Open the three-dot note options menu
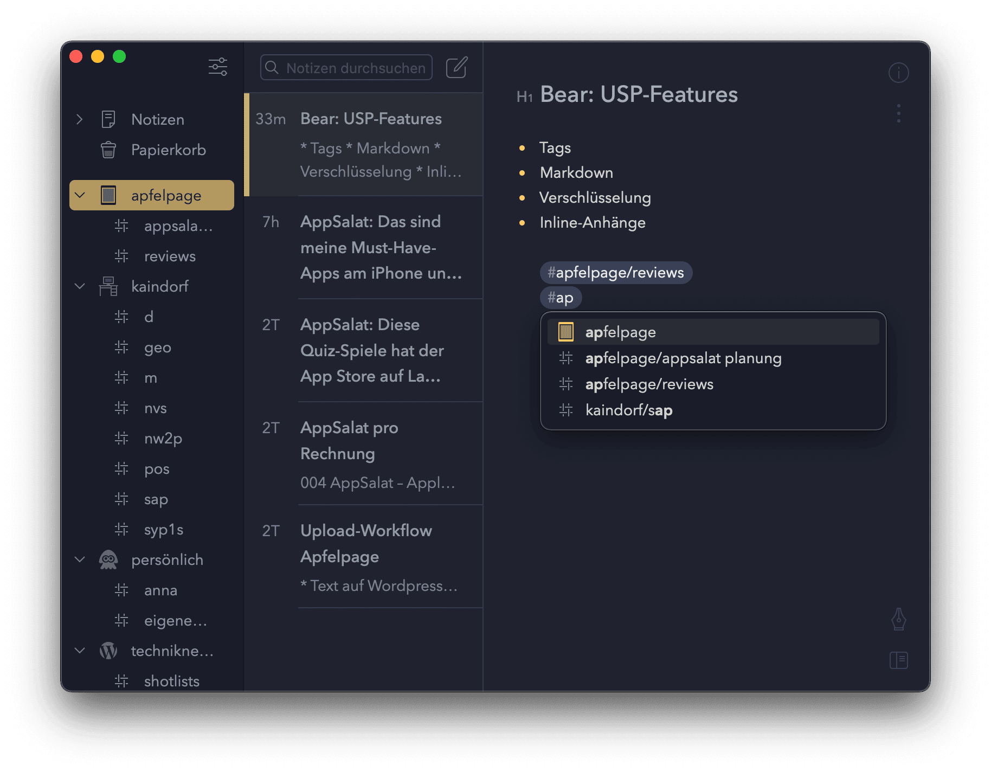 click(x=898, y=113)
